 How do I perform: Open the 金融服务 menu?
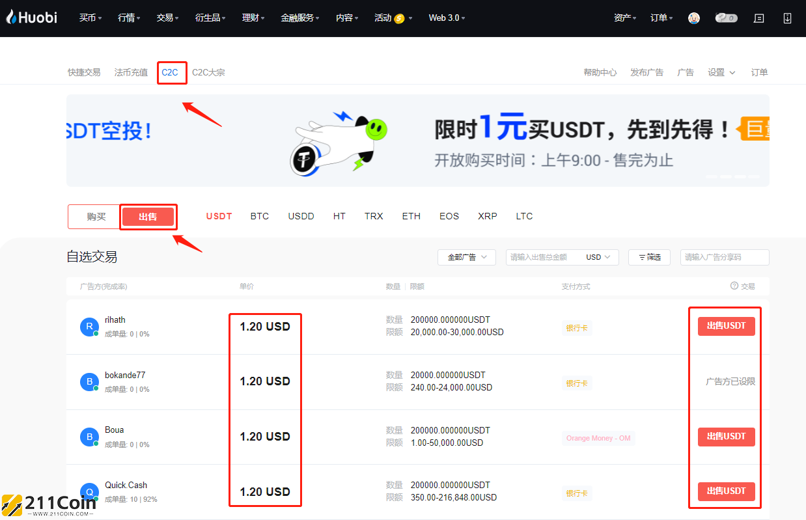pyautogui.click(x=299, y=18)
